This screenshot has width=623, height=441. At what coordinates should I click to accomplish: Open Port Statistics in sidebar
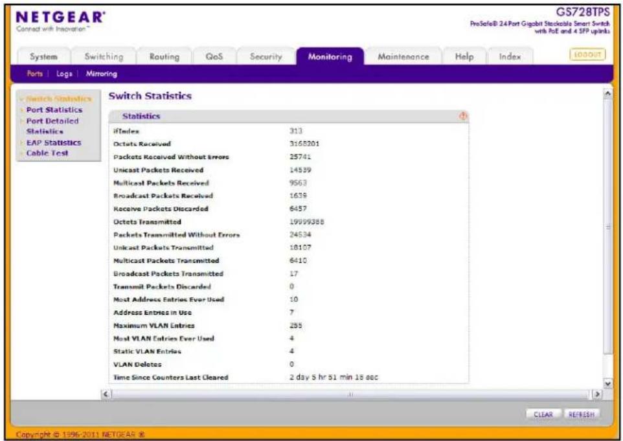point(54,109)
